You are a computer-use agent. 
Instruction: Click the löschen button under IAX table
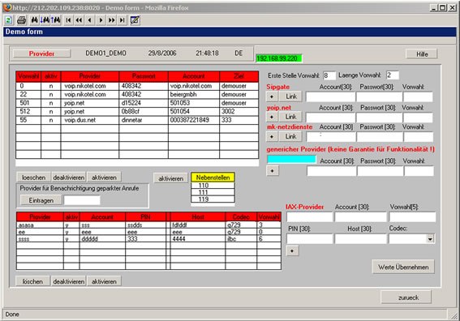32,281
